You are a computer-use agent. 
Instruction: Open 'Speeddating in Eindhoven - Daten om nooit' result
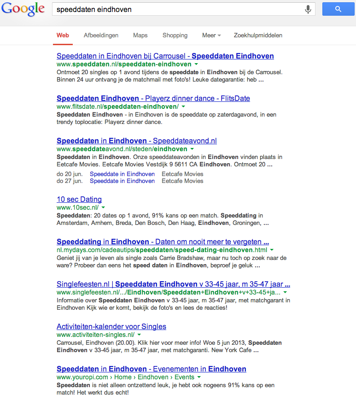click(163, 242)
